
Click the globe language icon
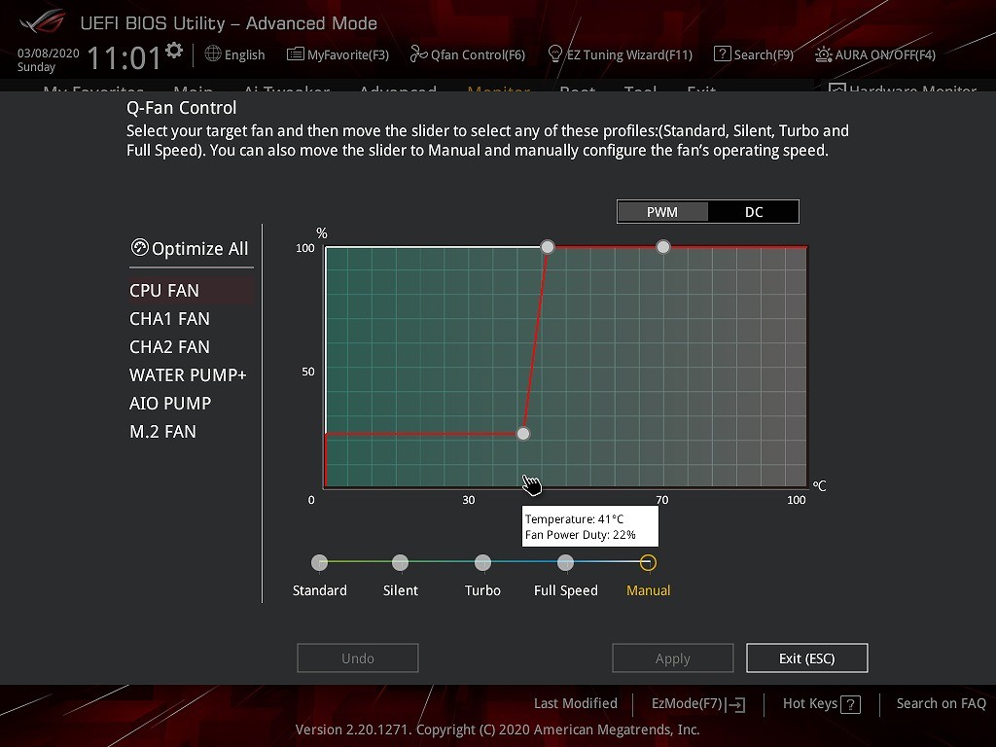click(213, 54)
